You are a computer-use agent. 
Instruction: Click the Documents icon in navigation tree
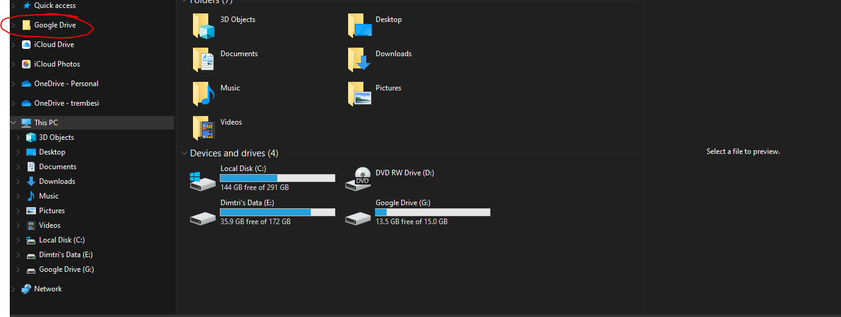tap(31, 167)
